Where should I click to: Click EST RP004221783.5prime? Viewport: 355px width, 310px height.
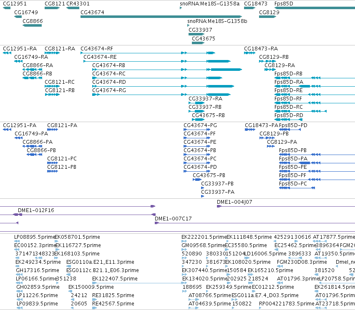287,304
